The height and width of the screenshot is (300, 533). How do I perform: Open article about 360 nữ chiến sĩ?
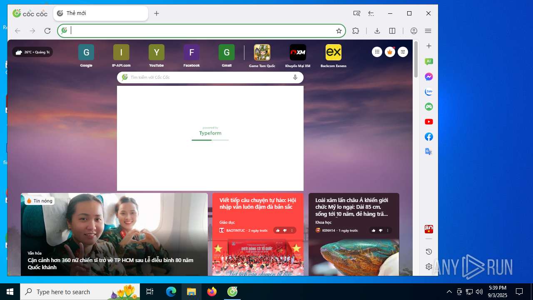click(111, 264)
